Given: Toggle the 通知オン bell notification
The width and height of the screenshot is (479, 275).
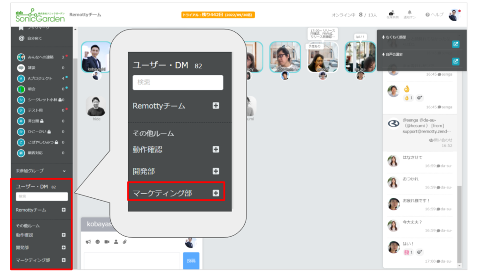Looking at the screenshot, I should coord(409,14).
